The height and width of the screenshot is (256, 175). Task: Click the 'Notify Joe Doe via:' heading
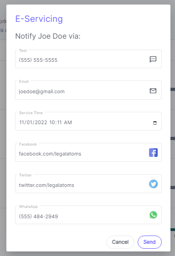pos(48,36)
